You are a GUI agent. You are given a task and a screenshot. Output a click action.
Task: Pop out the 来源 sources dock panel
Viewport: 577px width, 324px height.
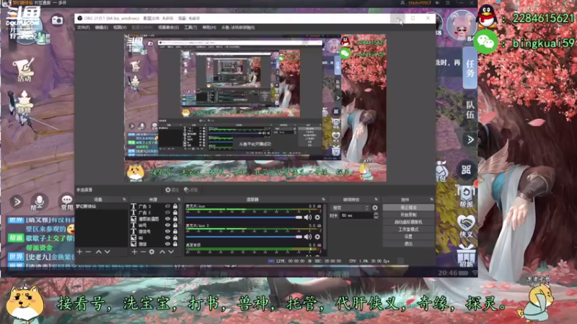point(179,199)
